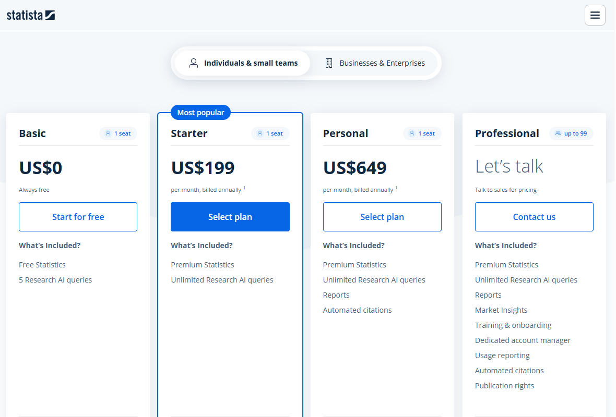Screen dimensions: 616x417
Task: Click the seat icon in Basic plan badge
Action: pos(108,133)
